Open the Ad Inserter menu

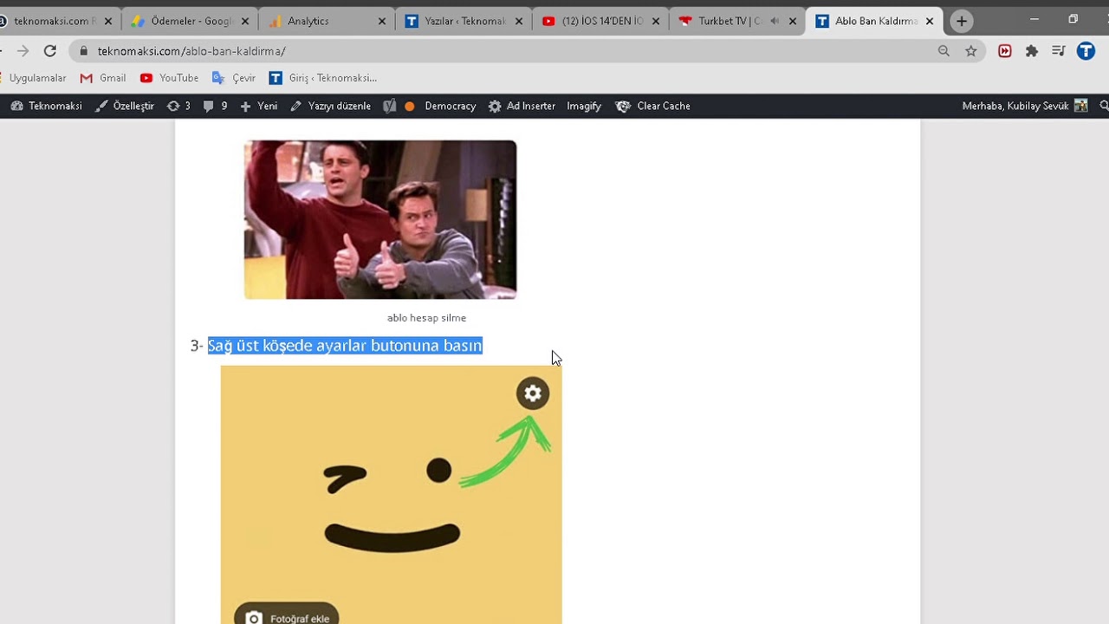coord(522,106)
